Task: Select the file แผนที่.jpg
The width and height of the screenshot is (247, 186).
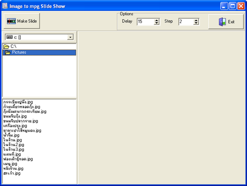Action: [12, 154]
